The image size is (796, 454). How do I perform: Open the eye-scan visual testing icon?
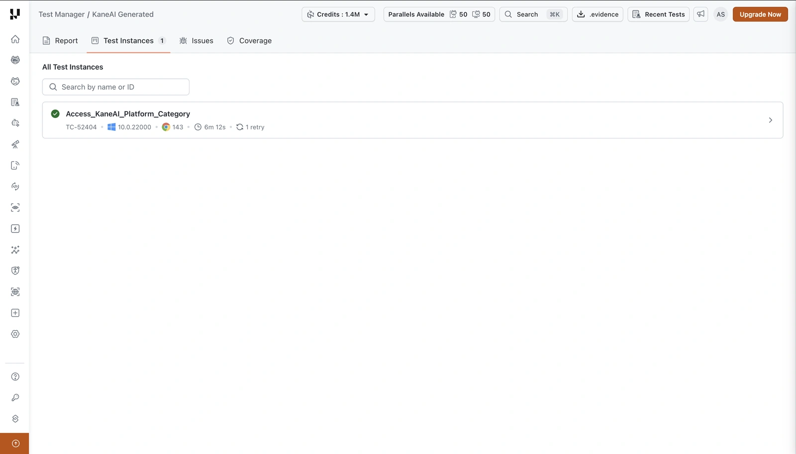[x=15, y=208]
